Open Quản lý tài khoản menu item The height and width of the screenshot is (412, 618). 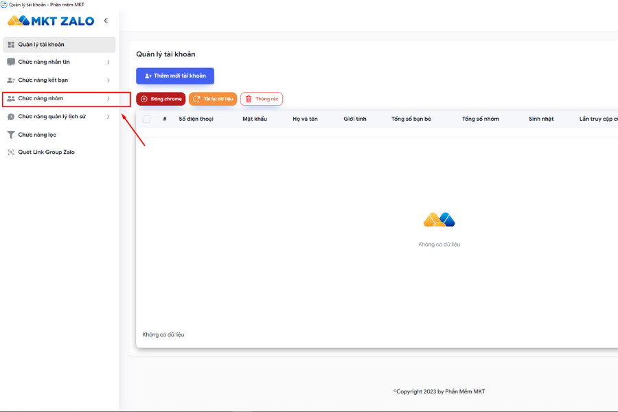coord(59,45)
